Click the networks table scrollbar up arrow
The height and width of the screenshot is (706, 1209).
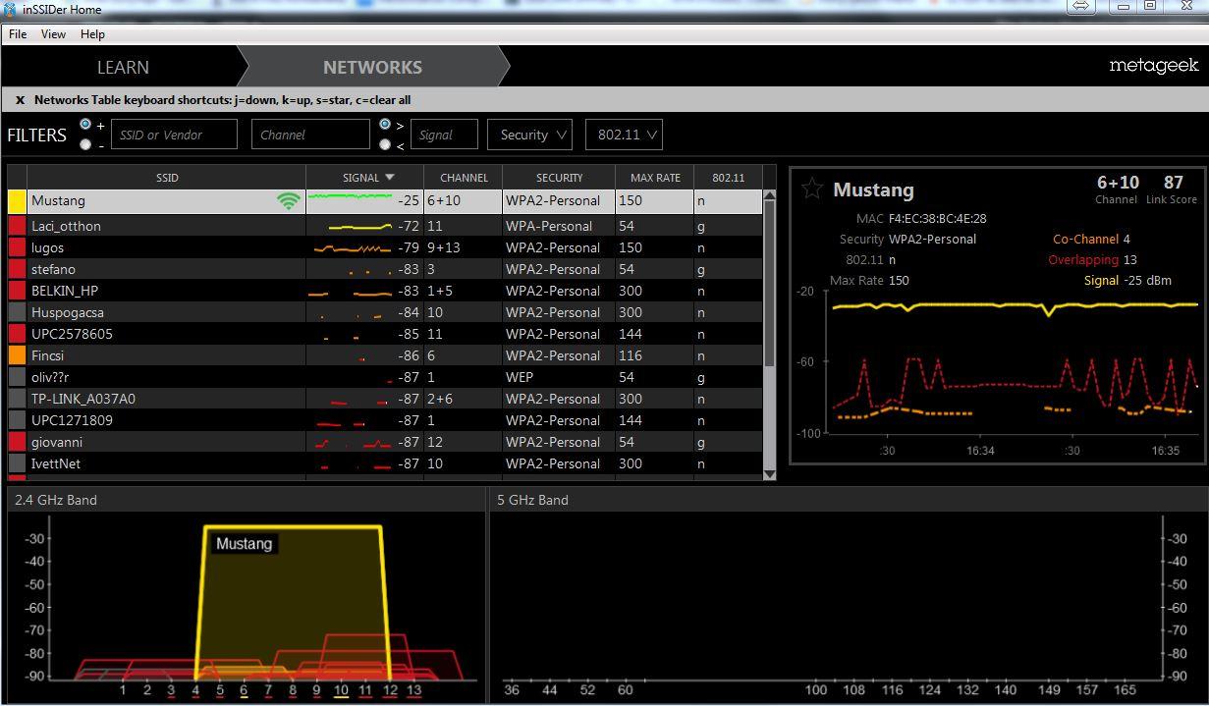pos(769,195)
